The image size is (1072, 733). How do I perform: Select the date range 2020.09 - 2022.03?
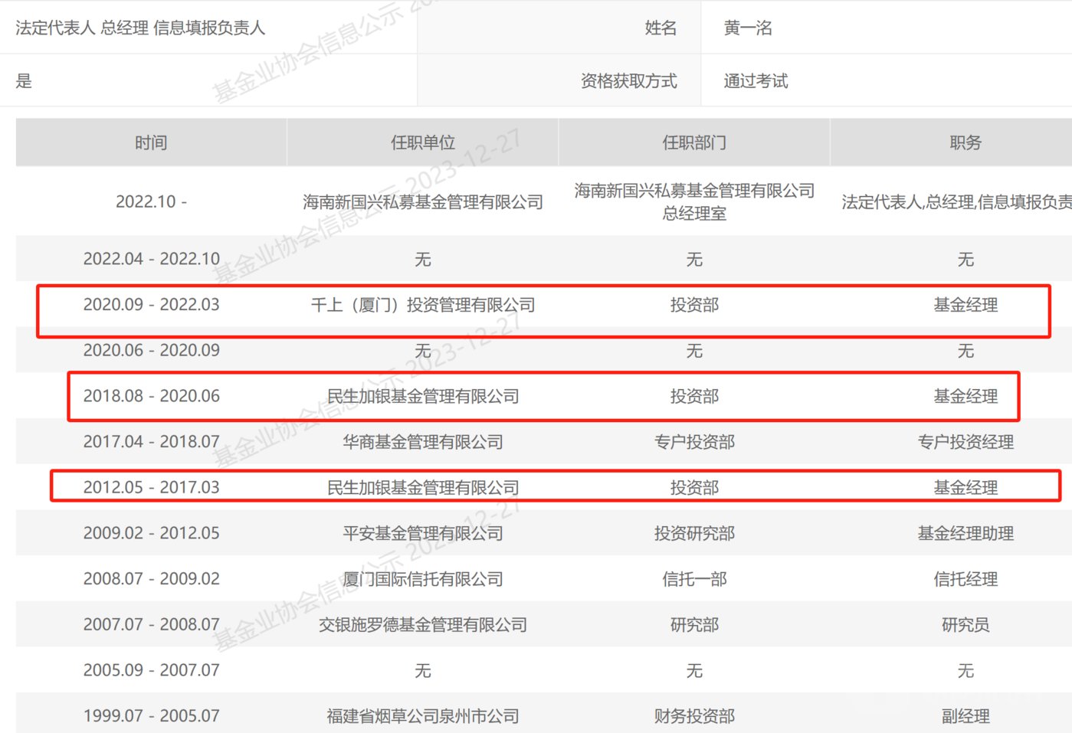pos(151,305)
